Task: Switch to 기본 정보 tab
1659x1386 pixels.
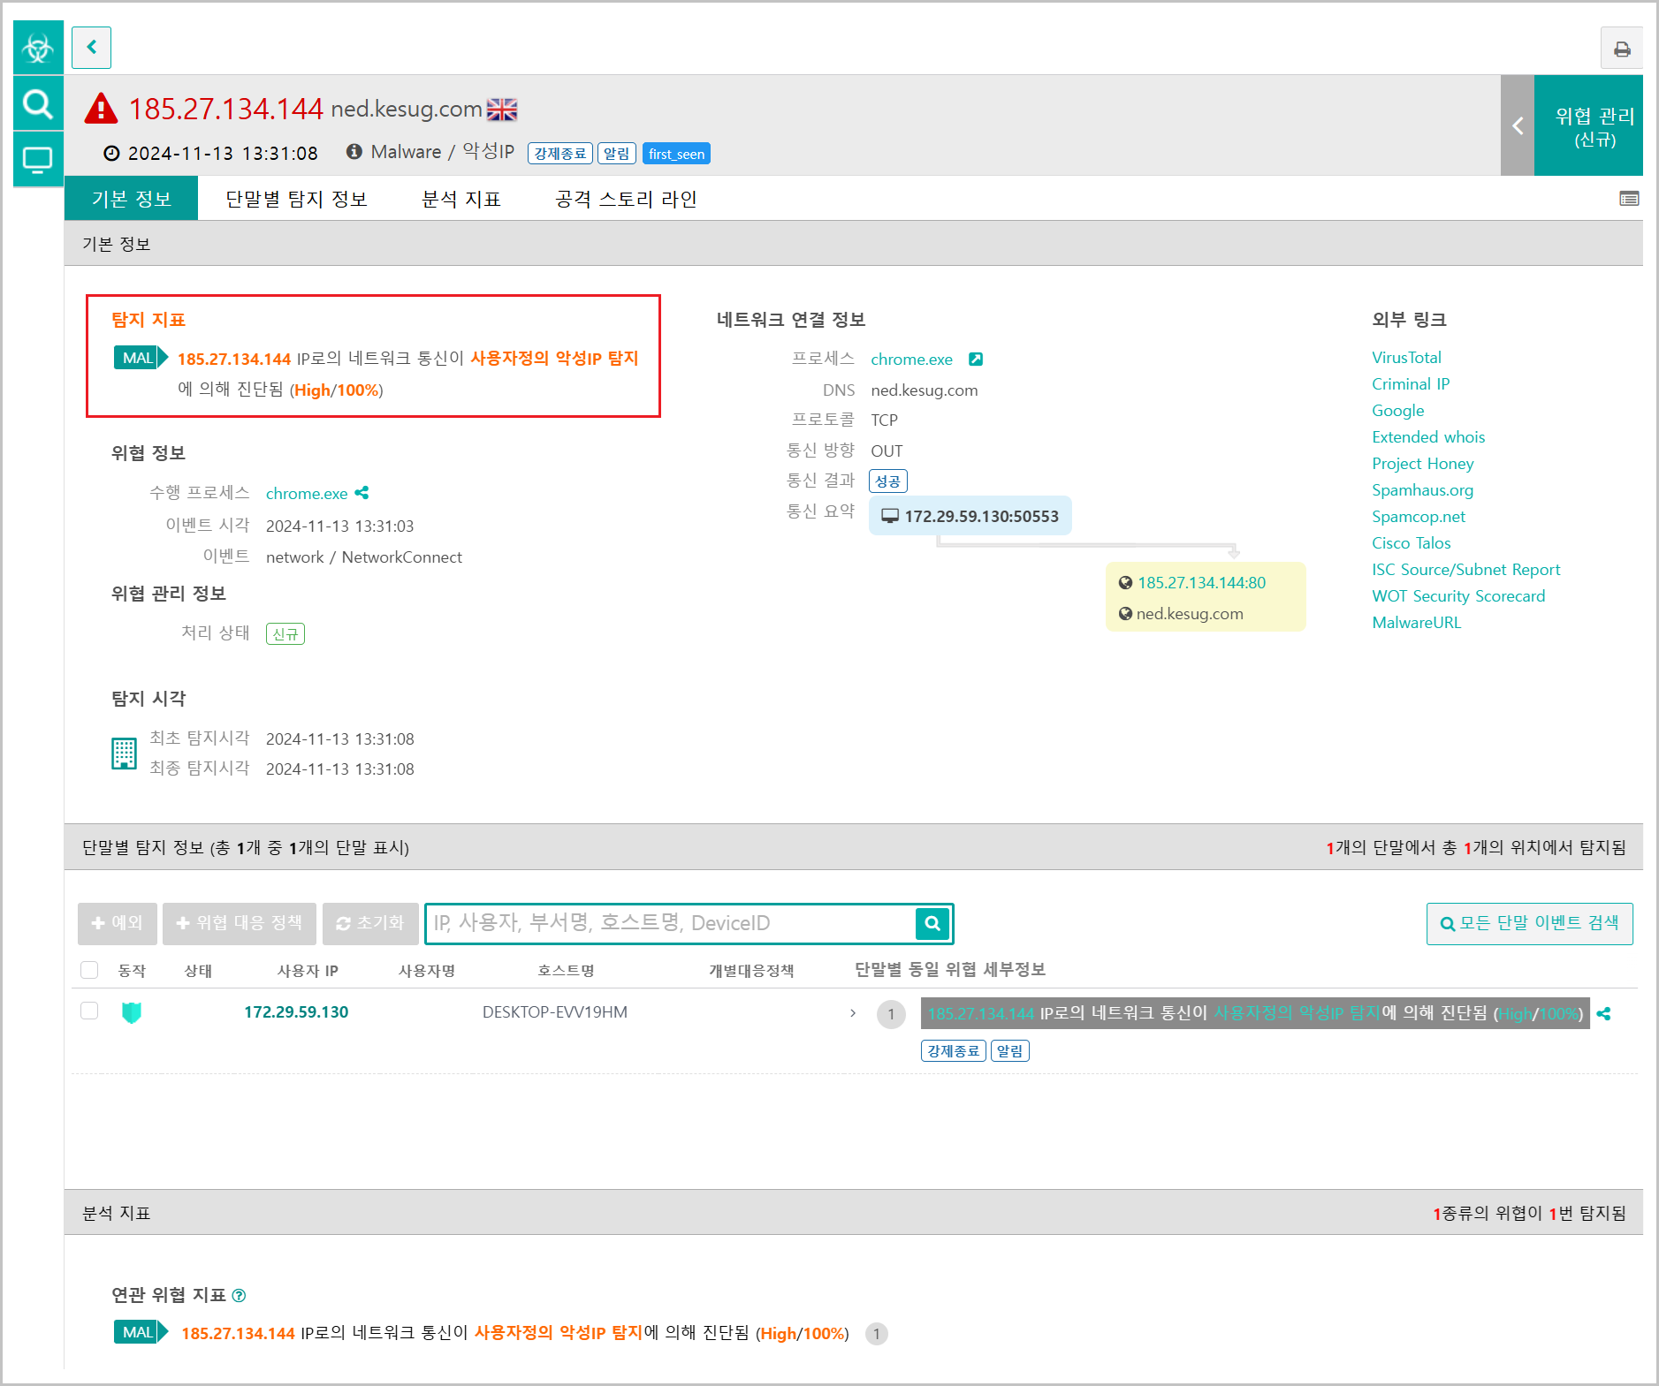Action: (x=132, y=199)
